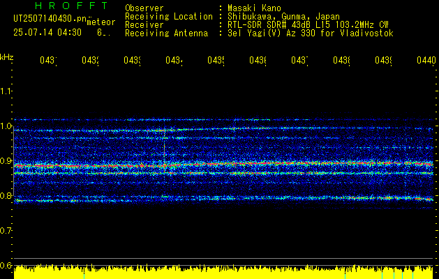Image resolution: width=439 pixels, height=279 pixels.
Task: Click the 0.8 frequency axis label
Action: (6, 195)
